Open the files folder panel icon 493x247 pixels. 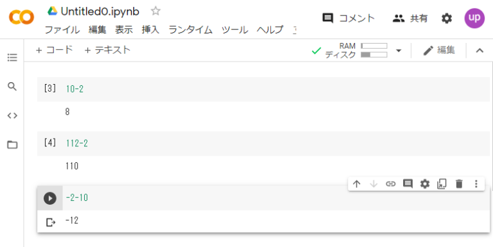(x=12, y=145)
